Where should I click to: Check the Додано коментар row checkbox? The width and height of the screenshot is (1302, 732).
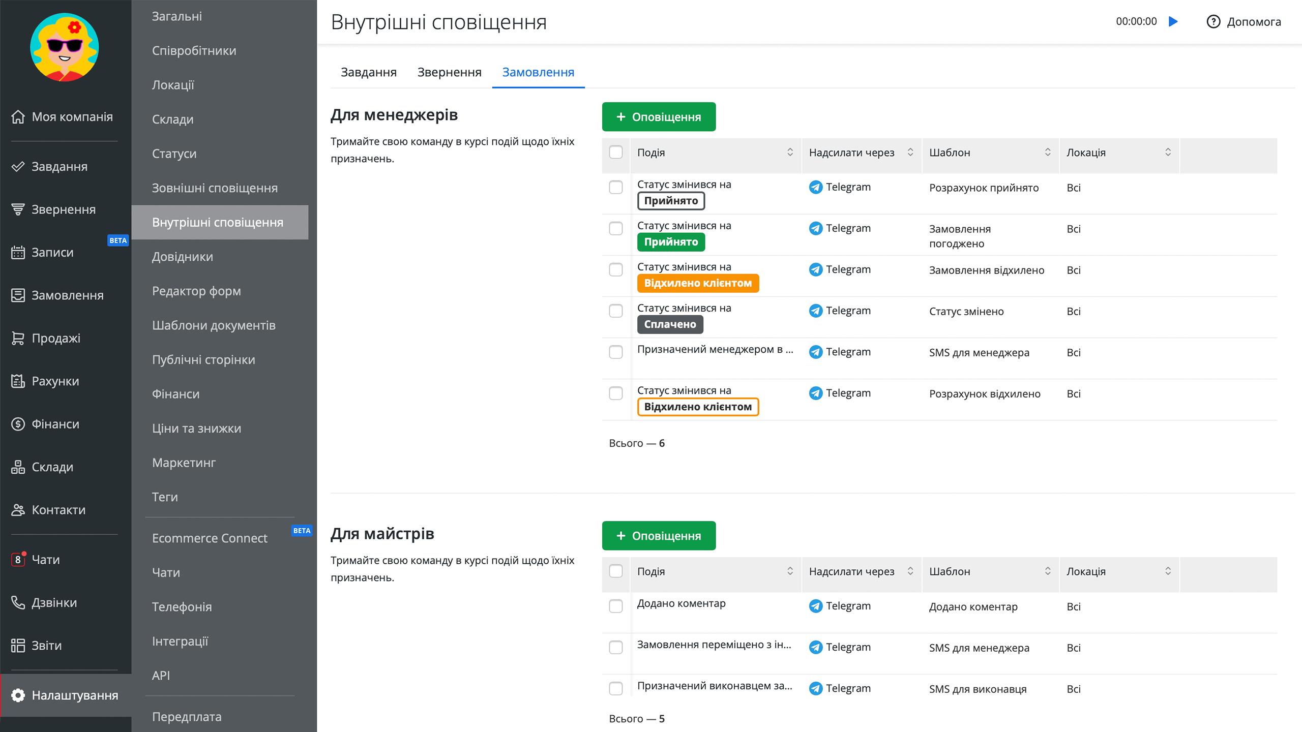tap(616, 606)
